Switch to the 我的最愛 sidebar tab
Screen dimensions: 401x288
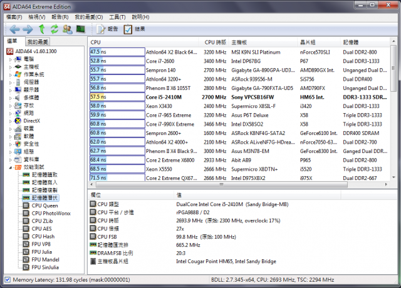coord(38,42)
